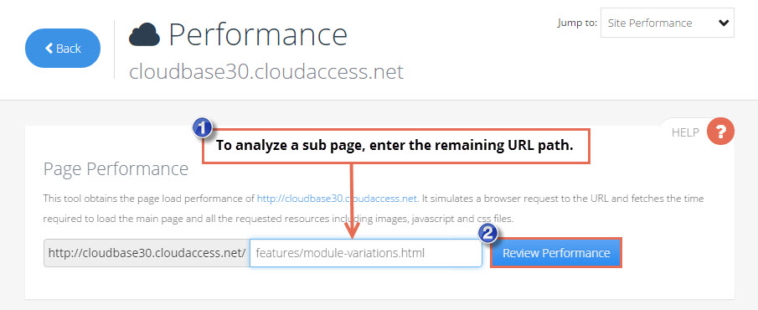Viewport: 758px width, 310px height.
Task: Click the Review Performance button
Action: 556,253
